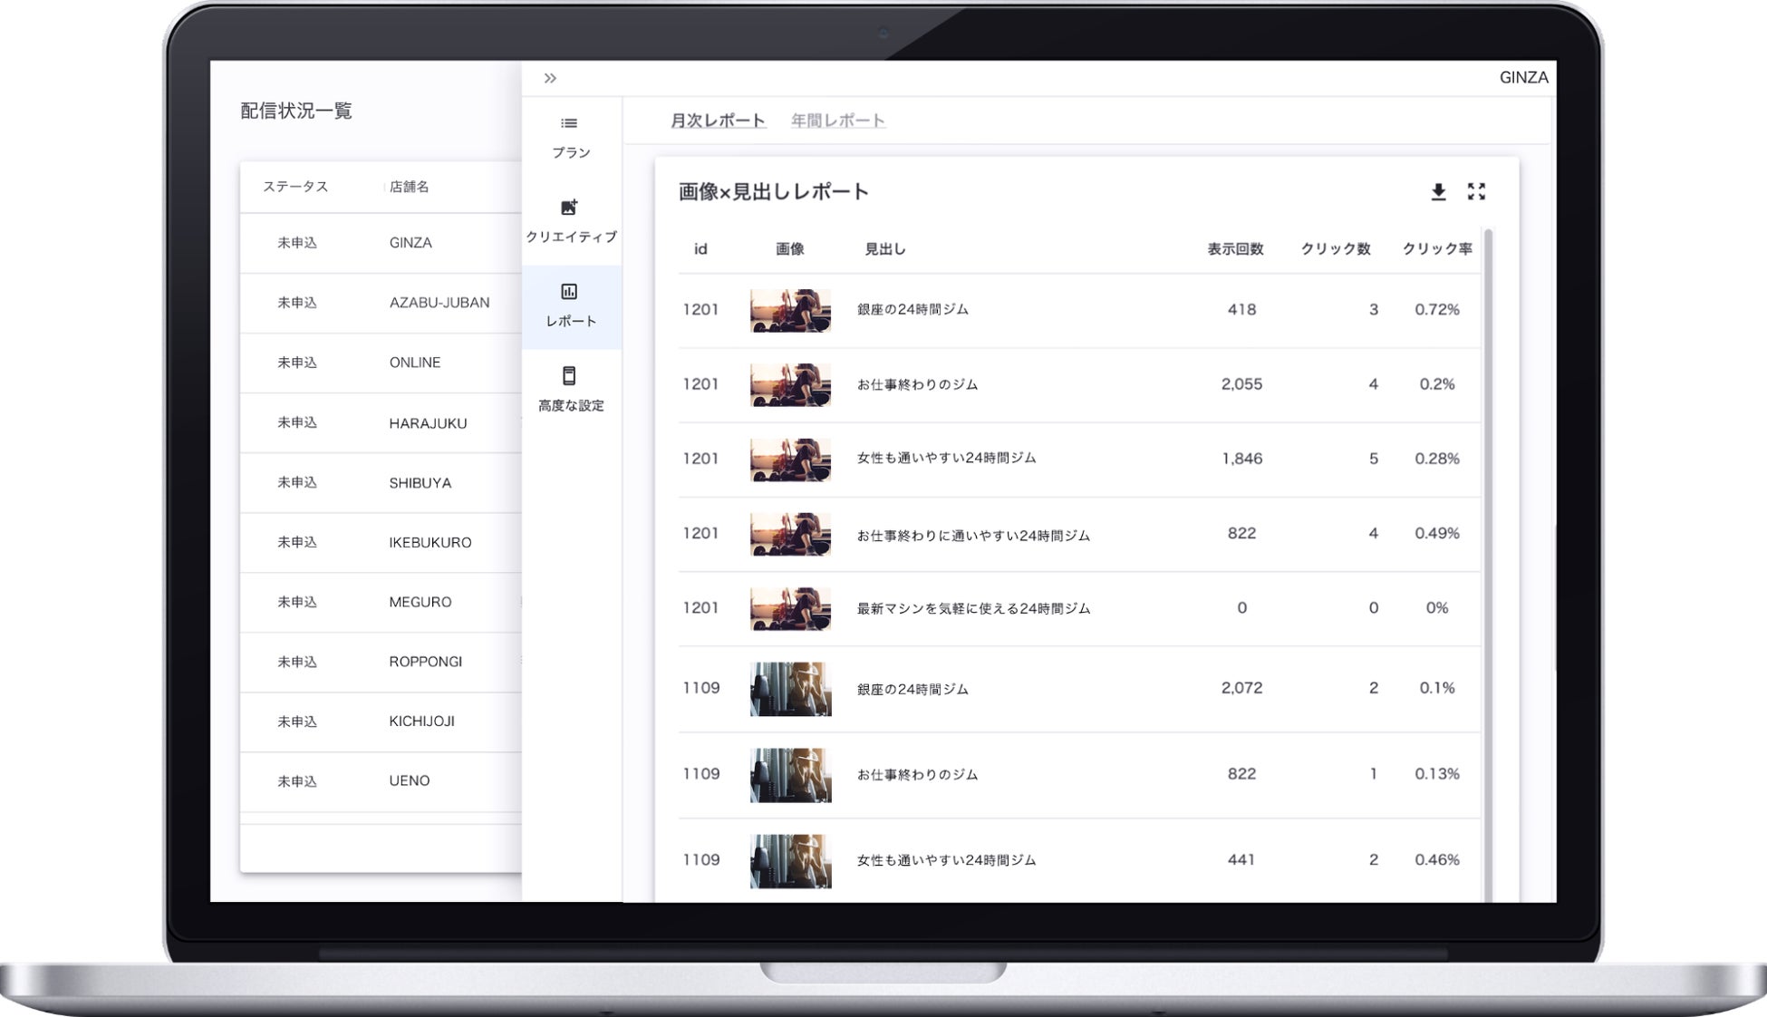This screenshot has height=1017, width=1767.
Task: Select the SHIBUYA store row
Action: pyautogui.click(x=420, y=483)
